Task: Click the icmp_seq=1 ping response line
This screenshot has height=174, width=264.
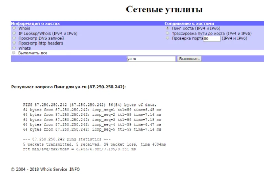Action: coord(92,110)
